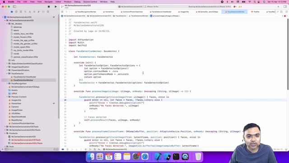The width and height of the screenshot is (289, 163).
Task: Expand the FlowerIdentification group
Action: coord(7,70)
